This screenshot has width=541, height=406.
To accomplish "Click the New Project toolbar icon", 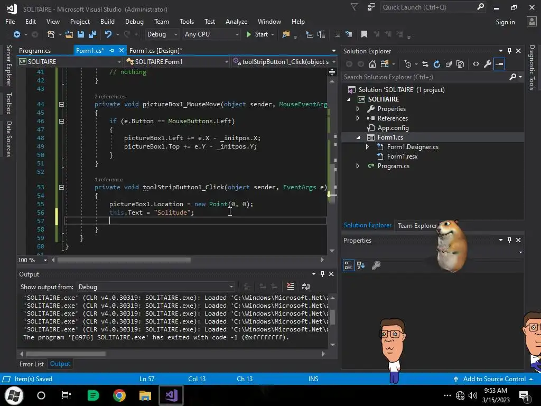I will point(51,34).
